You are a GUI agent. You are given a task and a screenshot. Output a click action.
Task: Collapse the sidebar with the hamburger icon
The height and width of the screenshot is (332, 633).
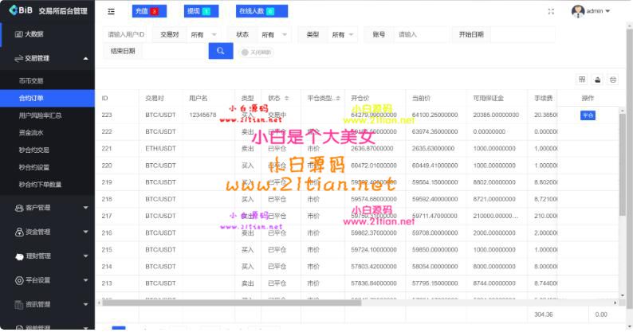pyautogui.click(x=111, y=11)
